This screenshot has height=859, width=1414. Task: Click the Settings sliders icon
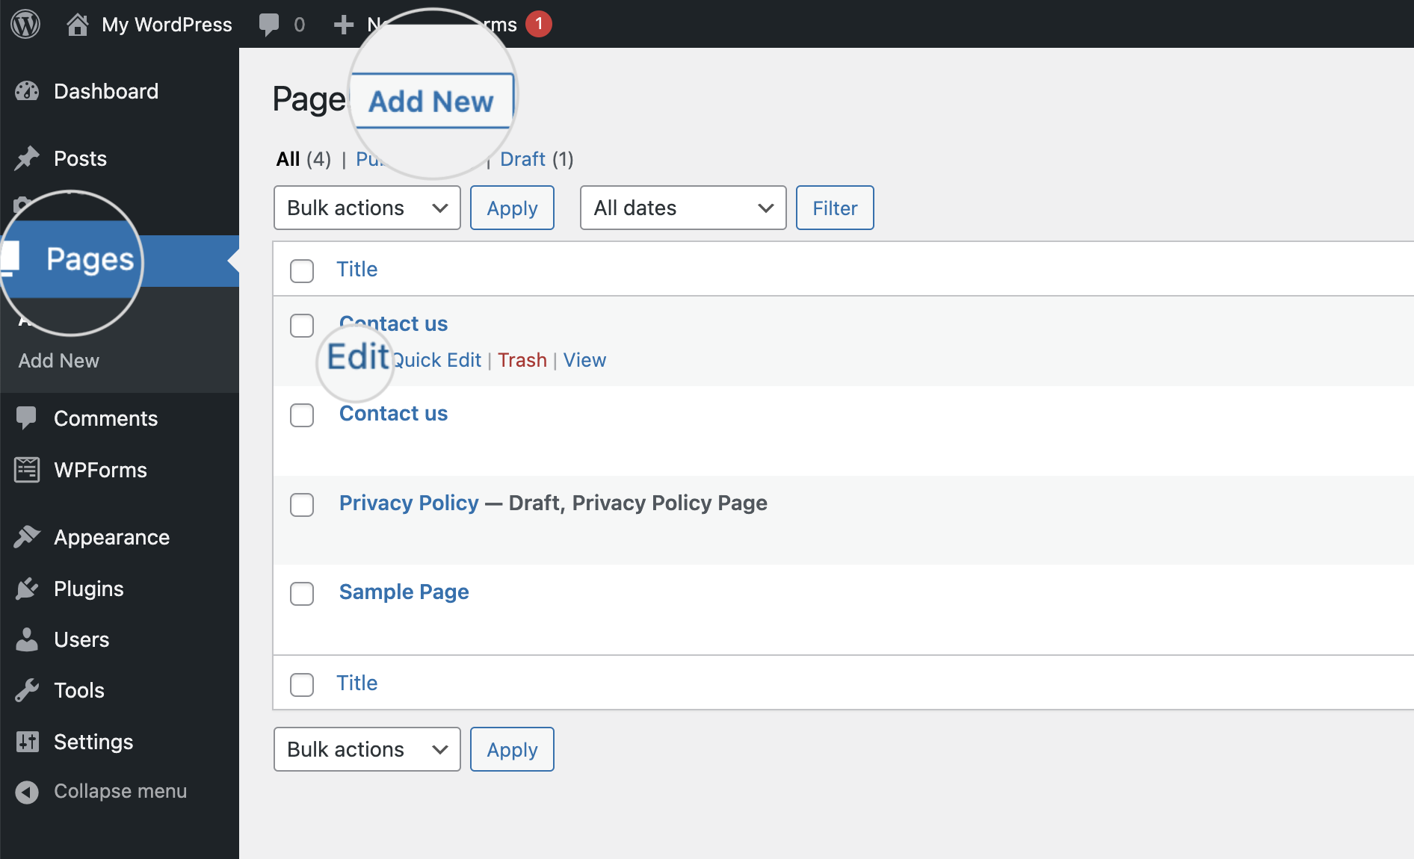(27, 742)
